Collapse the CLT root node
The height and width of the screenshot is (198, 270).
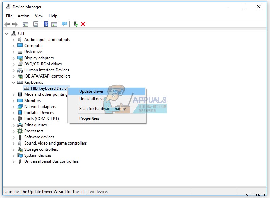pos(7,34)
